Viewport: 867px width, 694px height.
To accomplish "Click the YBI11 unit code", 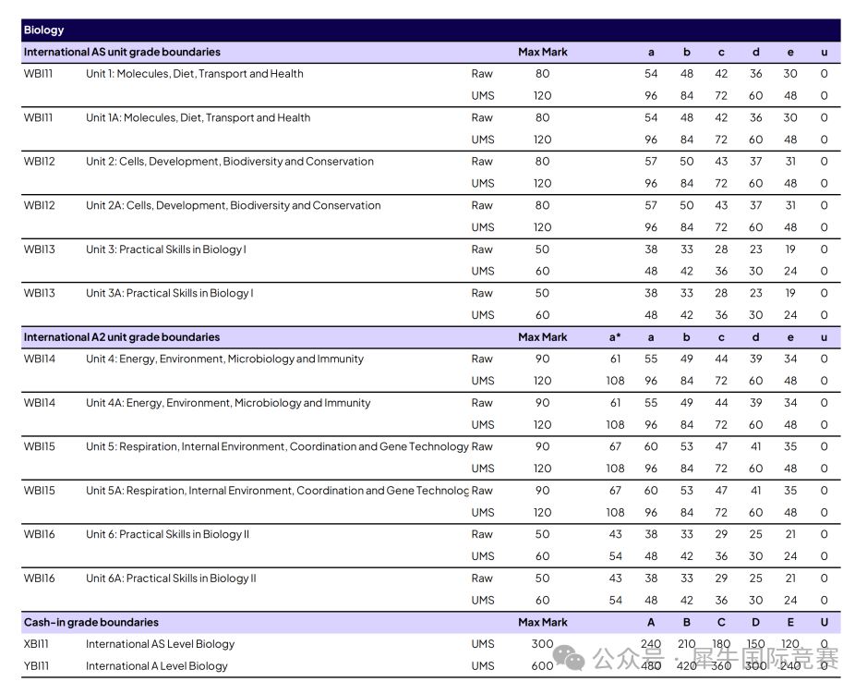I will click(36, 666).
